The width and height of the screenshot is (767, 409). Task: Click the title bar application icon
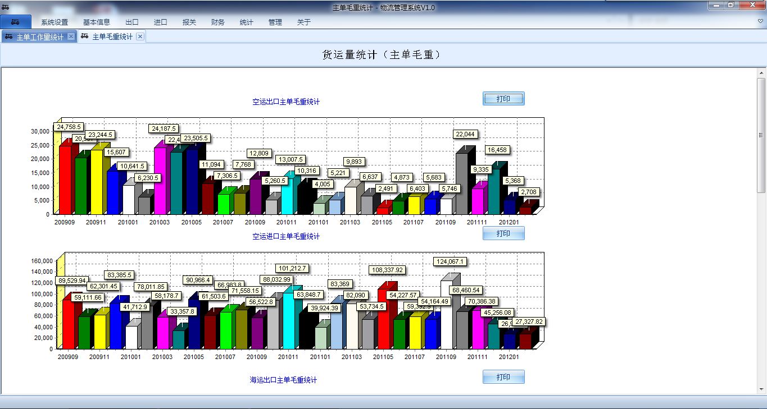5,7
